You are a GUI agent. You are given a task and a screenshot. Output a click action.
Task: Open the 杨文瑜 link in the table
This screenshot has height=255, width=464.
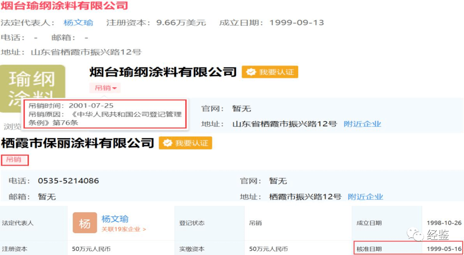coord(115,219)
